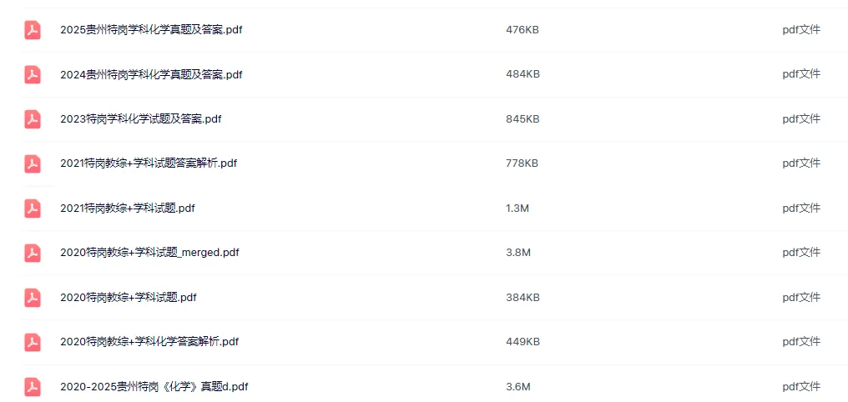Image resolution: width=848 pixels, height=402 pixels.
Task: Open file 2024贵州特岗学科化学真题及答案.pdf
Action: point(151,74)
